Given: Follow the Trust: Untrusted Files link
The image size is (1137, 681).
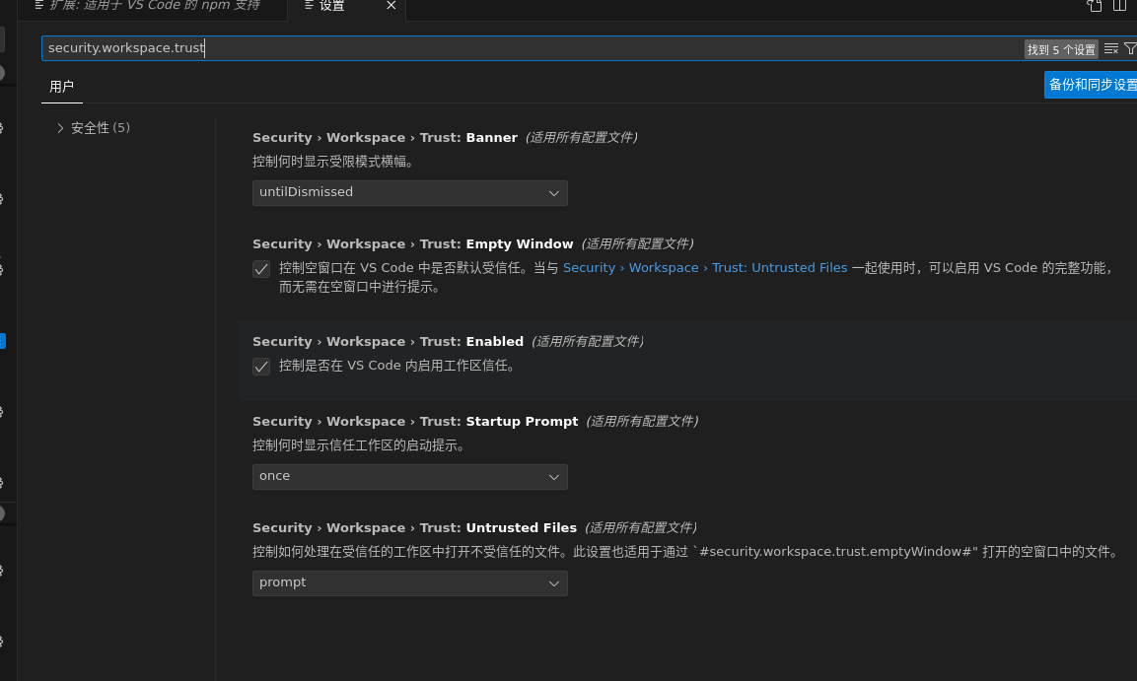Looking at the screenshot, I should click(705, 268).
